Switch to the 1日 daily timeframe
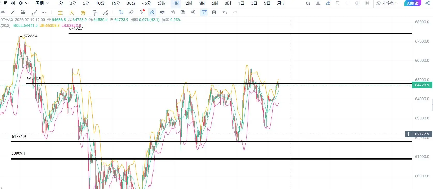The width and height of the screenshot is (433, 189). [241, 3]
